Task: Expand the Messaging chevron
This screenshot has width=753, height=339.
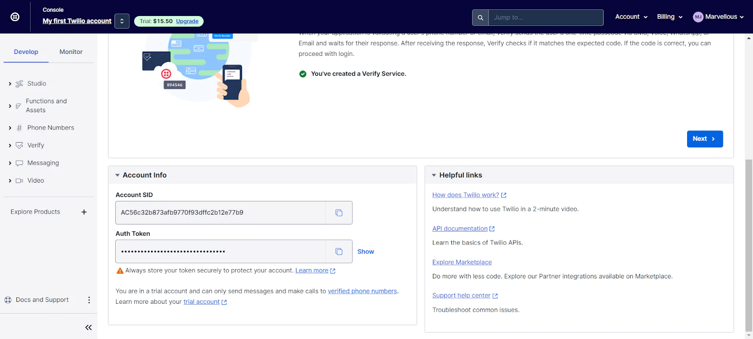Action: click(x=10, y=163)
